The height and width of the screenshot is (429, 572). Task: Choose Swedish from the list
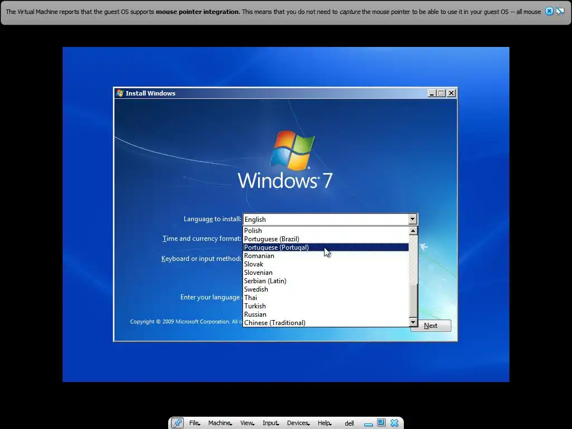point(326,289)
